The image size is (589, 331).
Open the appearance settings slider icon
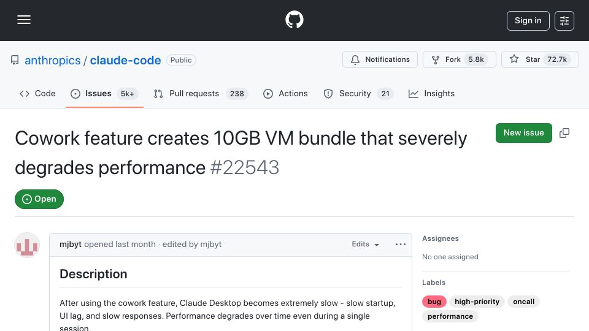[x=564, y=21]
